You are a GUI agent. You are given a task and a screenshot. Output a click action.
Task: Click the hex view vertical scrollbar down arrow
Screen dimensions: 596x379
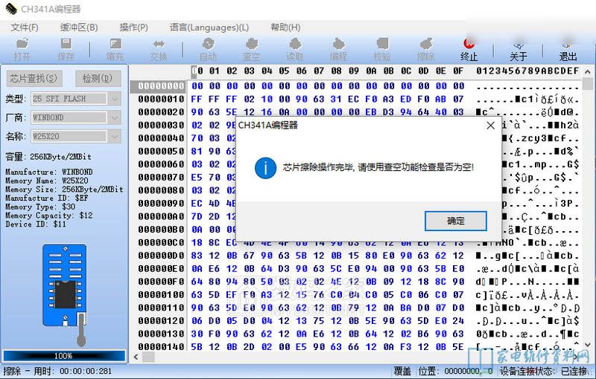click(x=587, y=346)
